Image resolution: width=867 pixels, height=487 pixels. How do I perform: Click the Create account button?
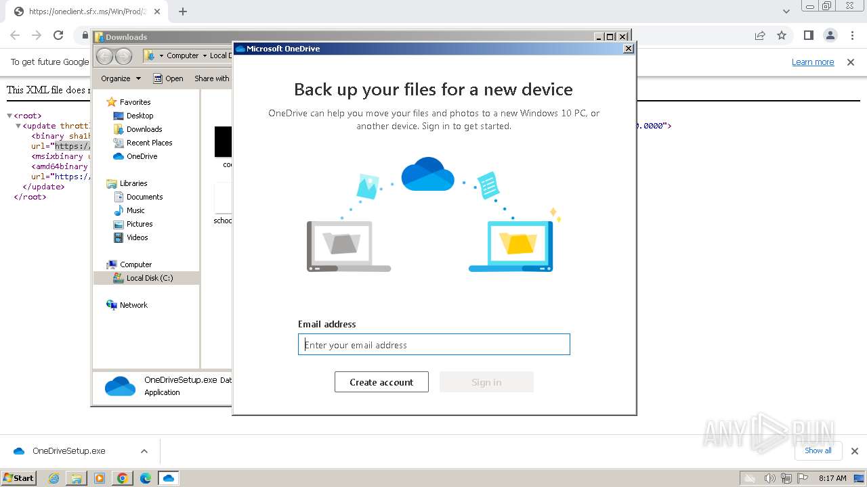[x=381, y=382]
